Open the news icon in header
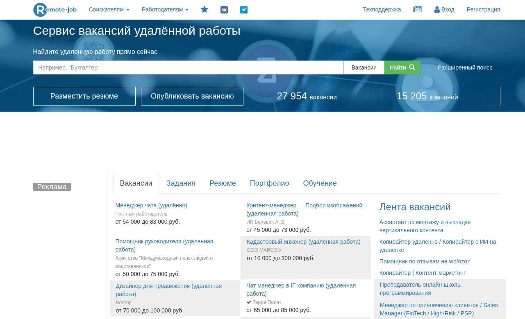525x319 pixels. (418, 9)
